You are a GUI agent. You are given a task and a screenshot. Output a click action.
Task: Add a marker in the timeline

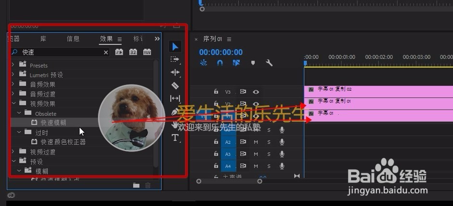(x=253, y=63)
